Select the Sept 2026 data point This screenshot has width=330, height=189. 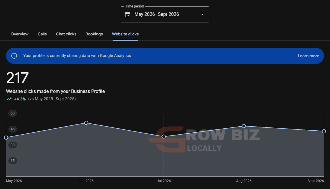(324, 131)
